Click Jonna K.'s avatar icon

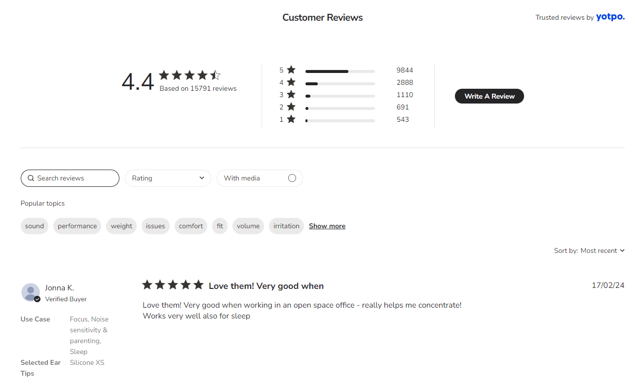click(31, 292)
